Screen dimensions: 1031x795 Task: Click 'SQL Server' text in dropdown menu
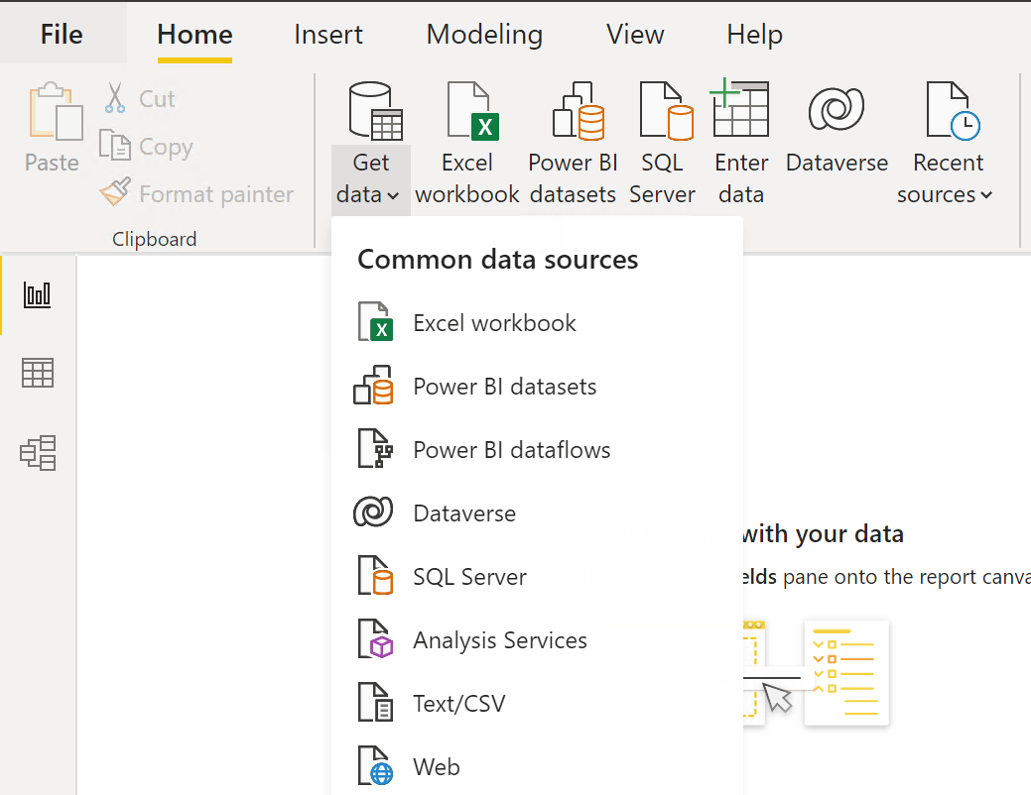[x=469, y=576]
